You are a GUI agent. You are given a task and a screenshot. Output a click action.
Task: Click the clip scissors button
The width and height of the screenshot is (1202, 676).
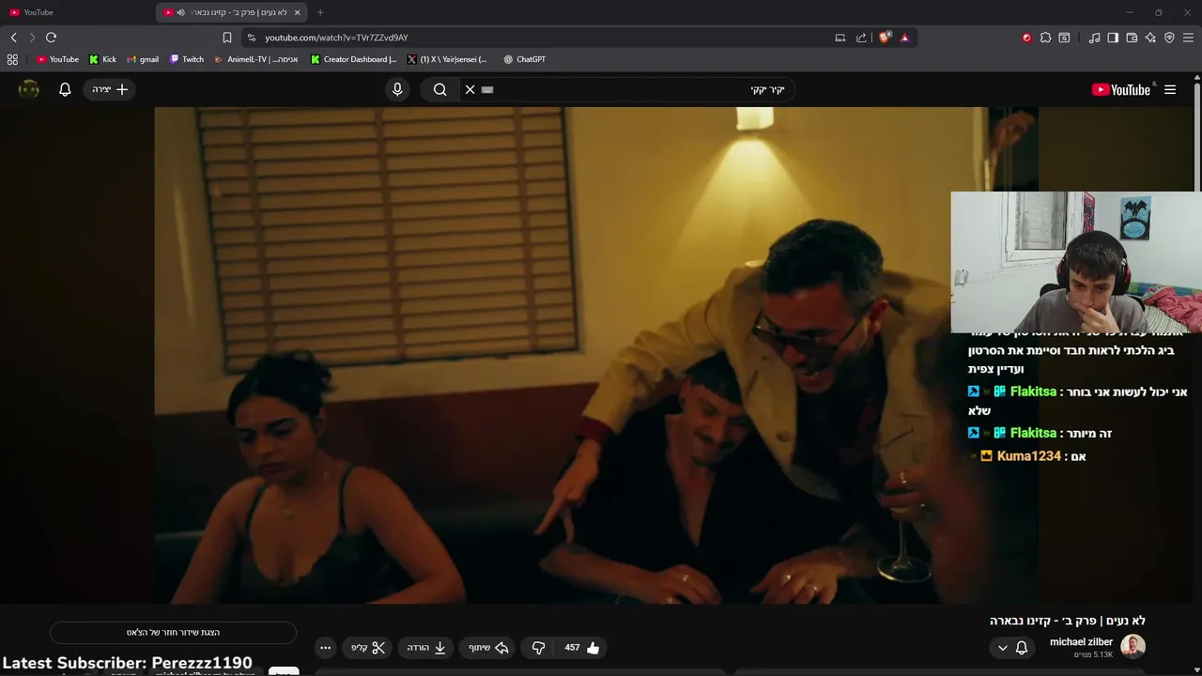point(368,648)
